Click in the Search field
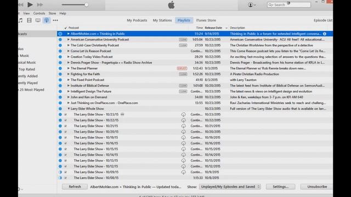Screen dimensions: 351x197 (x=289, y=5)
